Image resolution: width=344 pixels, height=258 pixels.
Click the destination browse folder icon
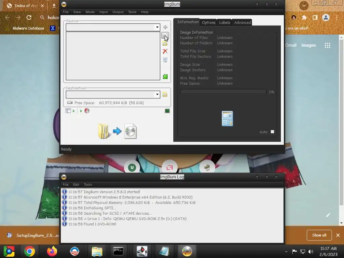click(165, 94)
